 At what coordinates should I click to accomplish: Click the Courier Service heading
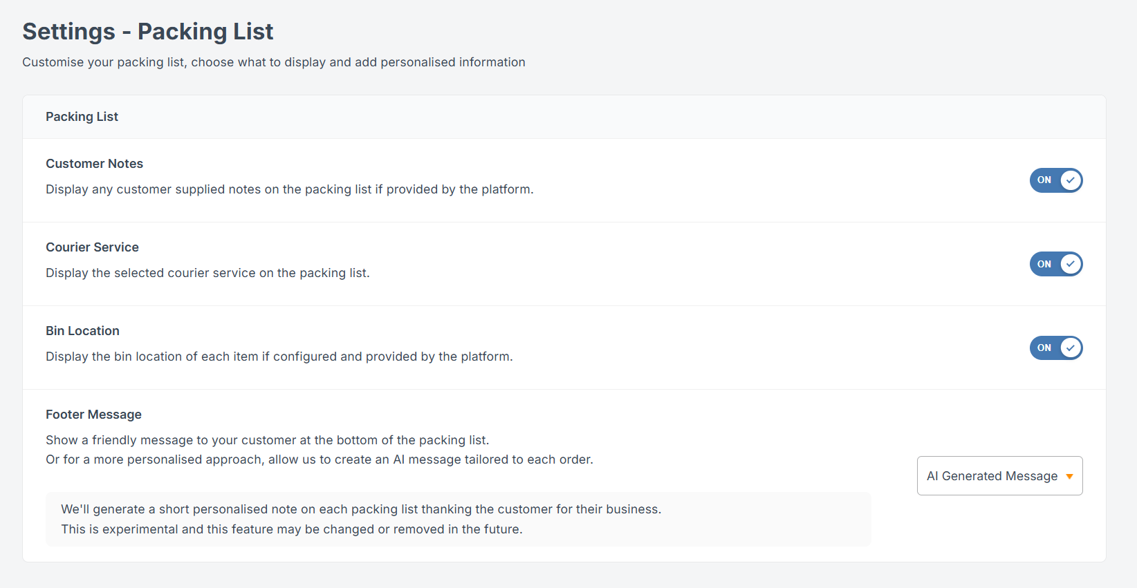92,247
